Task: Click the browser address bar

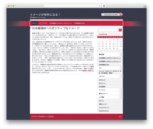Action: coord(73,6)
